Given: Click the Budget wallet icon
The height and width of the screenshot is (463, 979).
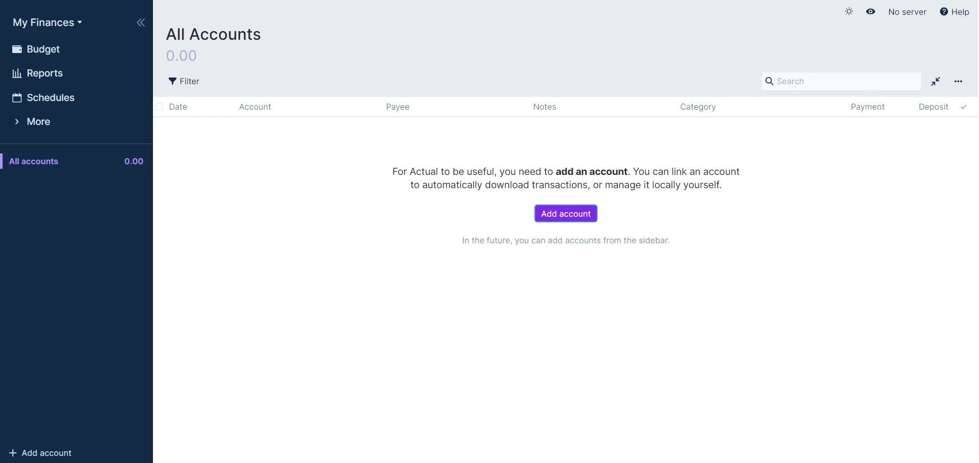Looking at the screenshot, I should 17,49.
